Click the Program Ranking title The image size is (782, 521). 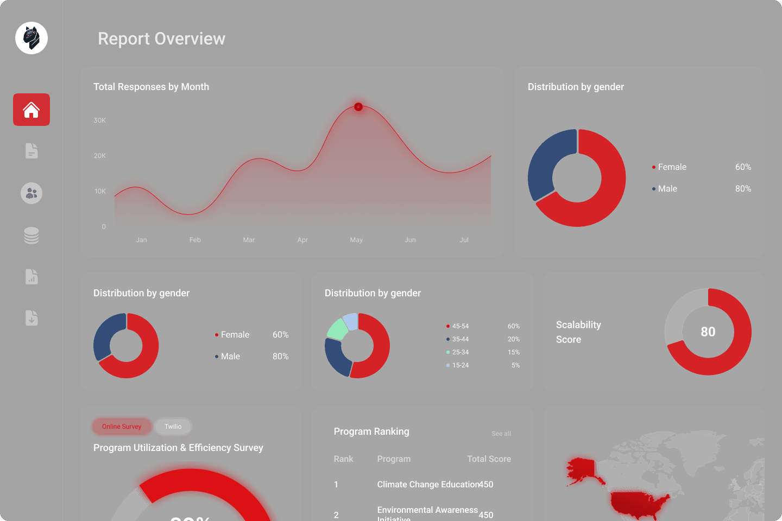pyautogui.click(x=371, y=431)
